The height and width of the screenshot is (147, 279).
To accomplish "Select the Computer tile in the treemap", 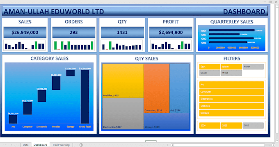I will tap(157, 88).
